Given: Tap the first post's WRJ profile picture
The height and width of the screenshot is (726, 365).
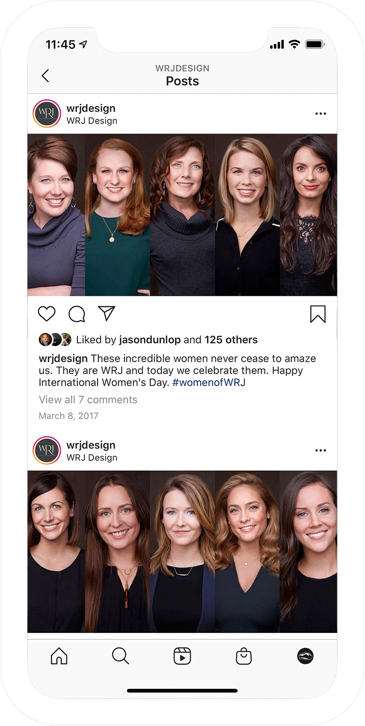Looking at the screenshot, I should (47, 114).
